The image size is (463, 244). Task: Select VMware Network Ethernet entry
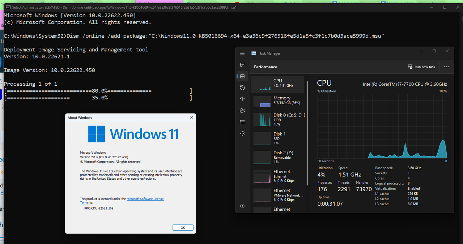point(278,195)
